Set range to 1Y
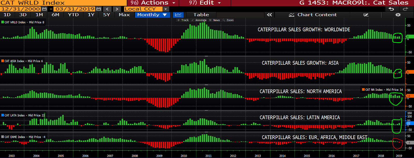The width and height of the screenshot is (414, 158). (x=91, y=15)
